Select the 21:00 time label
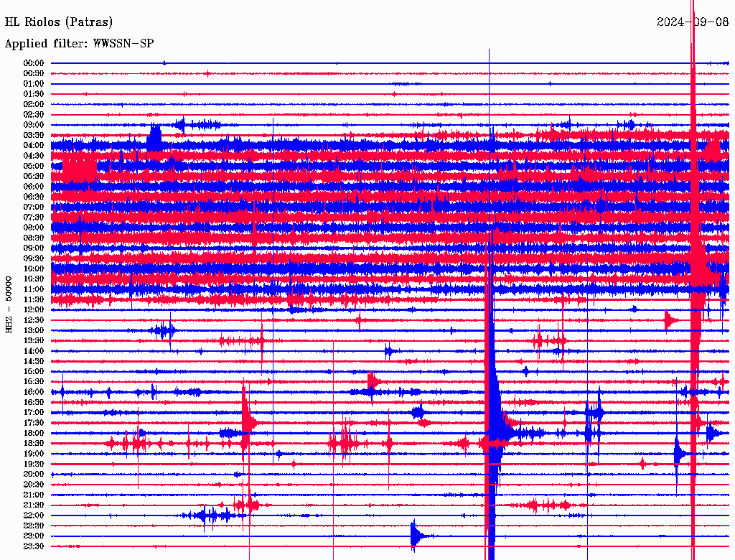 coord(34,495)
